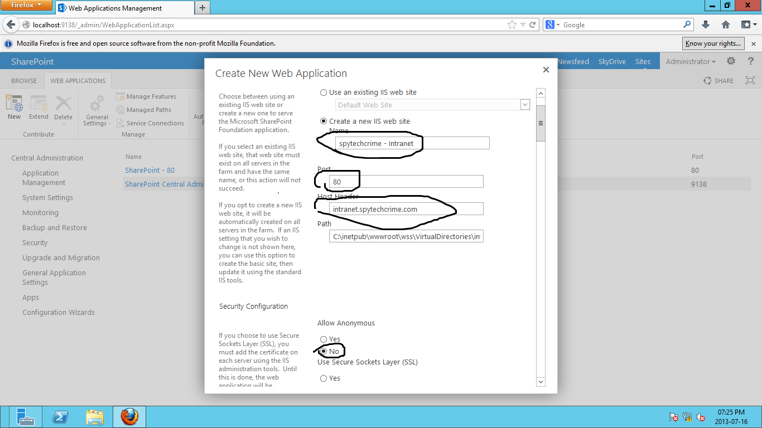The height and width of the screenshot is (428, 762).
Task: Open System Settings in the side navigation
Action: coord(47,197)
